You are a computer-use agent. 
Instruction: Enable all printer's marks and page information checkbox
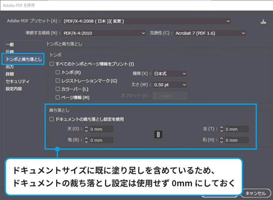(x=52, y=64)
